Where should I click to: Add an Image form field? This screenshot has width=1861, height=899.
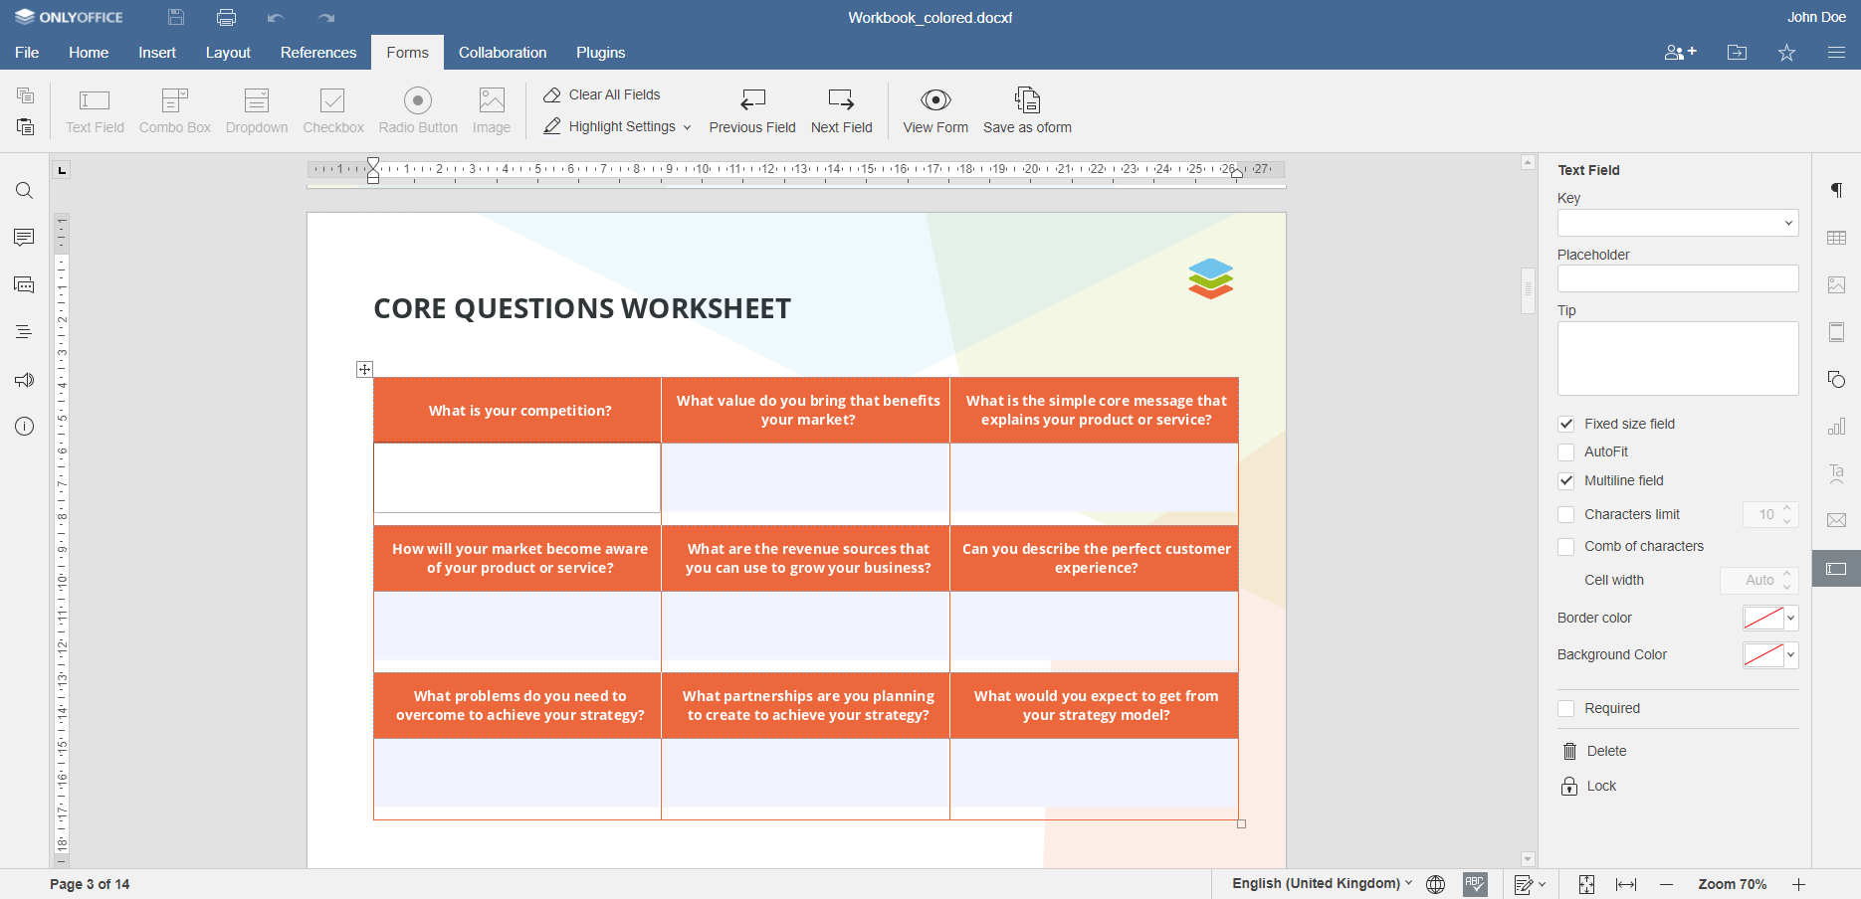click(x=491, y=109)
